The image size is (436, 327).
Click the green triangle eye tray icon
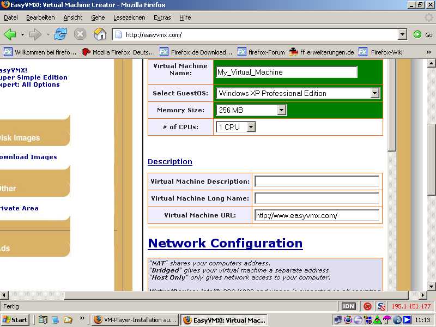(377, 320)
